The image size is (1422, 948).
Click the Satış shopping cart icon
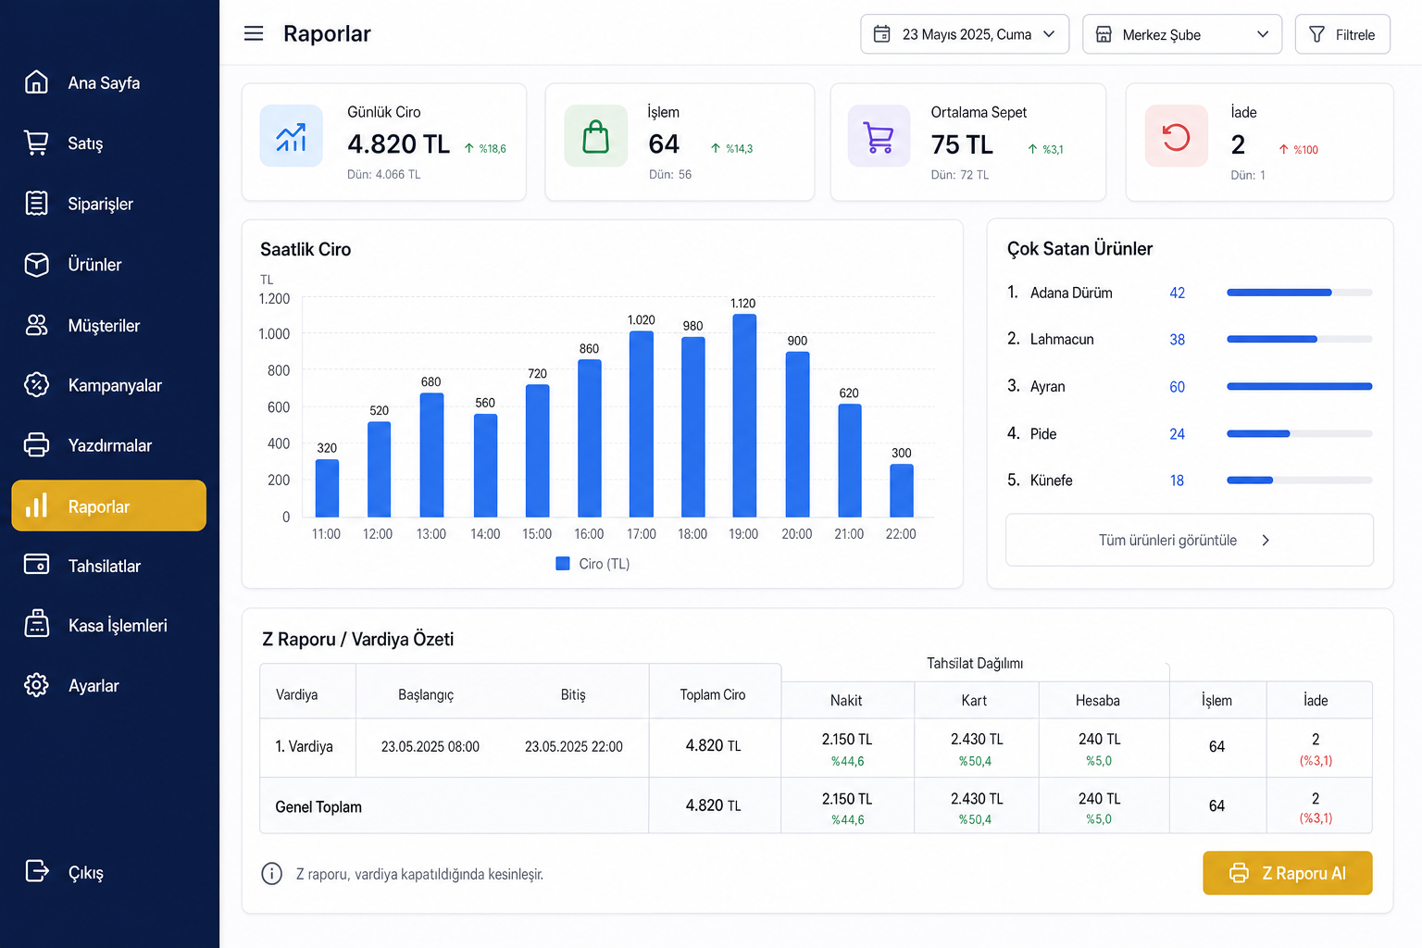[x=36, y=143]
